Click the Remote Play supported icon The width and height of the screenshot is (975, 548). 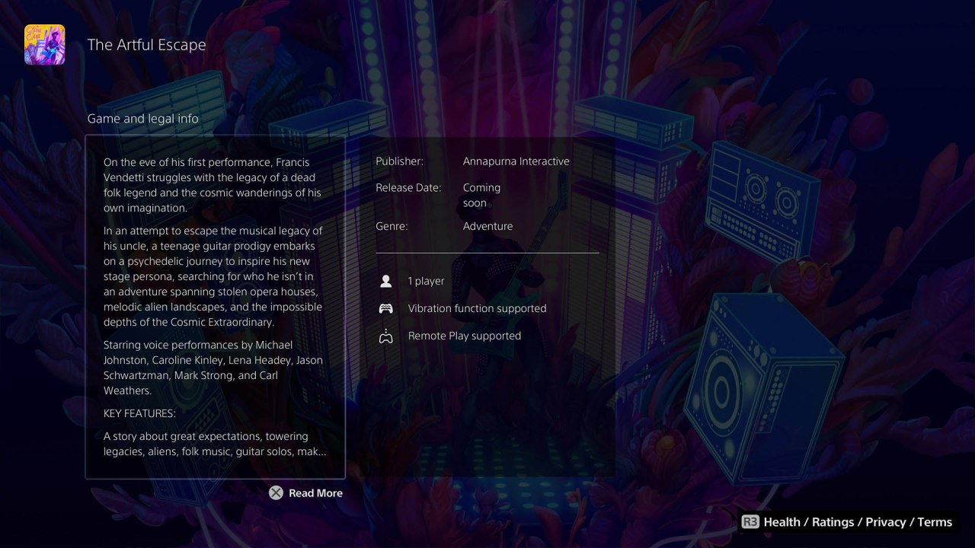click(x=385, y=336)
